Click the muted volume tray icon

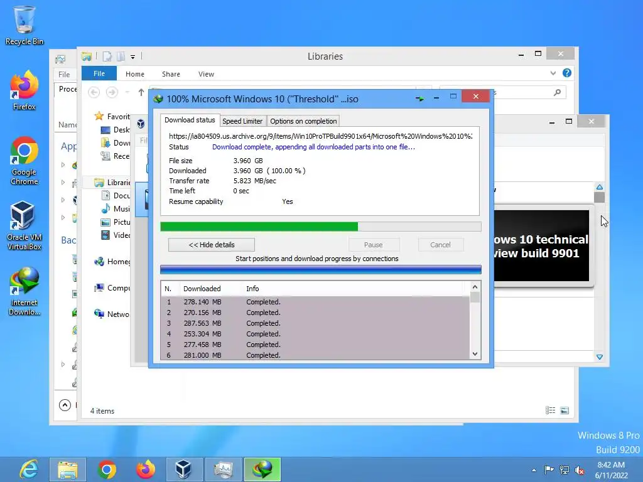[x=580, y=469]
